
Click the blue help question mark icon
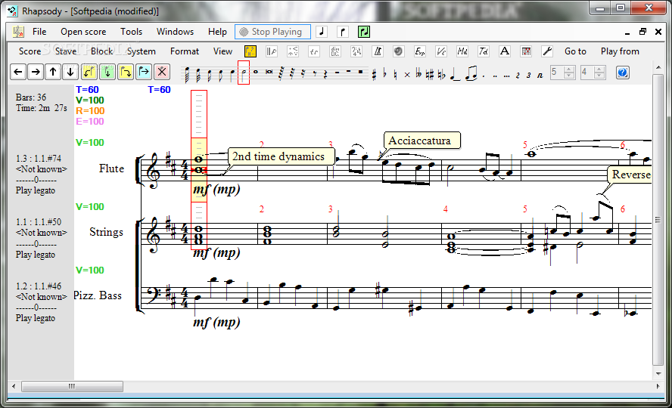point(622,73)
